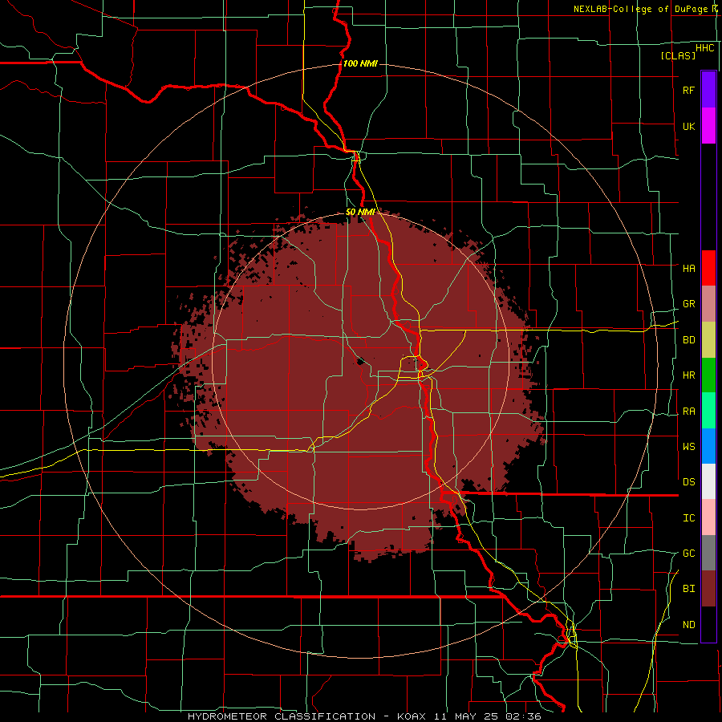Click the BD legend label
Screen dimensions: 722x722
(x=688, y=340)
